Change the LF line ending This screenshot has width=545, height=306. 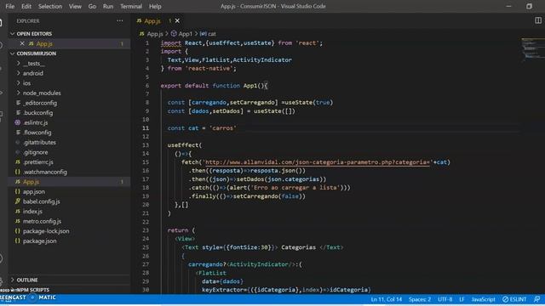pos(462,299)
